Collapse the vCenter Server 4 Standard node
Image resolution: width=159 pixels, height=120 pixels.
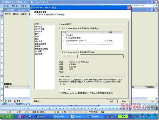[63, 41]
